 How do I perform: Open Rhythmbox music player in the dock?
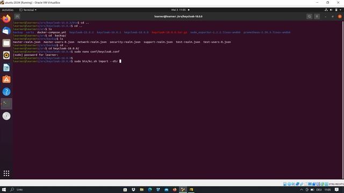point(6,55)
